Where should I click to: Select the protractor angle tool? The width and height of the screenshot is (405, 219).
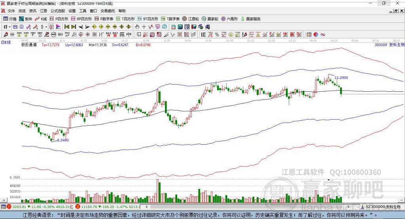point(74,34)
